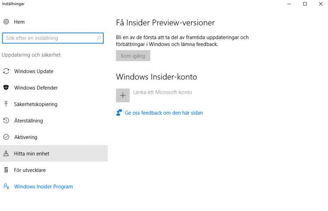Image resolution: width=328 pixels, height=211 pixels.
Task: Click the Återställning history icon
Action: (6, 121)
